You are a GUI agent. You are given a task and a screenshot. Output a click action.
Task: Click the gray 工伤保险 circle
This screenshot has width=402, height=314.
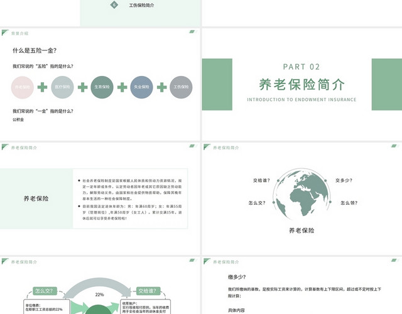tap(181, 87)
